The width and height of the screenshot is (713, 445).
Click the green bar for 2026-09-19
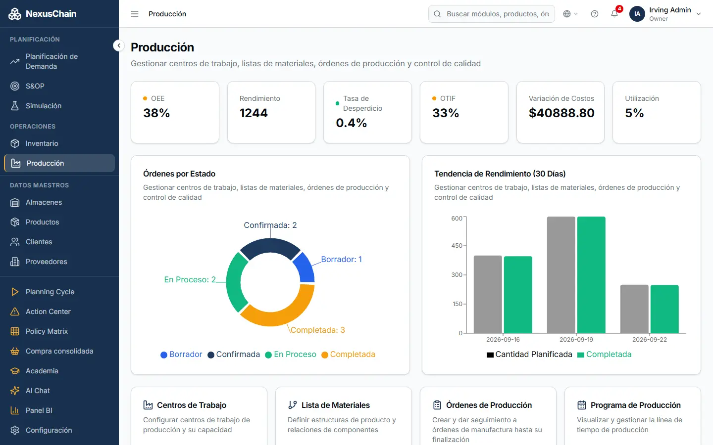[591, 275]
